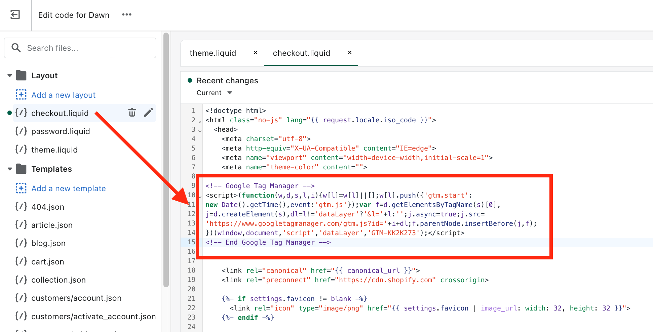This screenshot has height=332, width=653.
Task: Click the Templates folder icon
Action: [x=21, y=169]
